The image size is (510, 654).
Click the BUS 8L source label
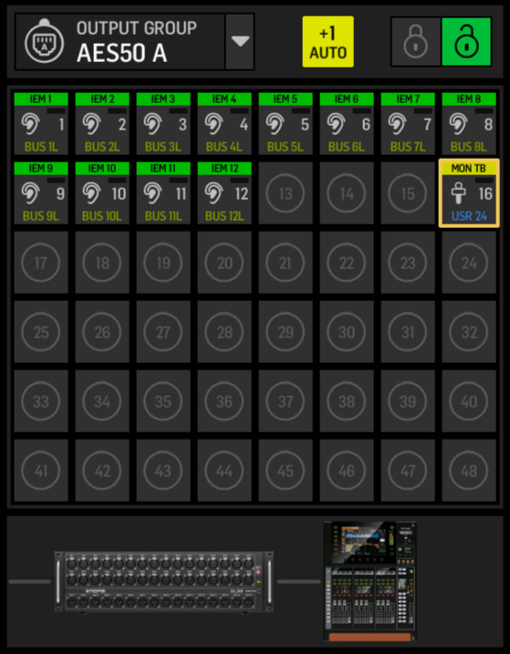(x=469, y=147)
